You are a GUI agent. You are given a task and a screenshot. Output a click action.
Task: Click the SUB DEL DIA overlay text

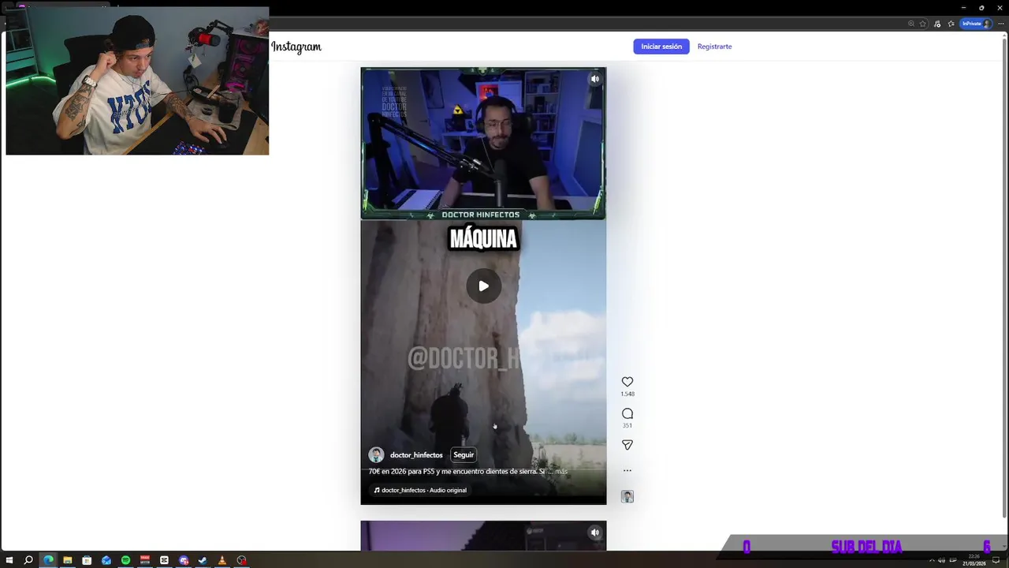866,547
